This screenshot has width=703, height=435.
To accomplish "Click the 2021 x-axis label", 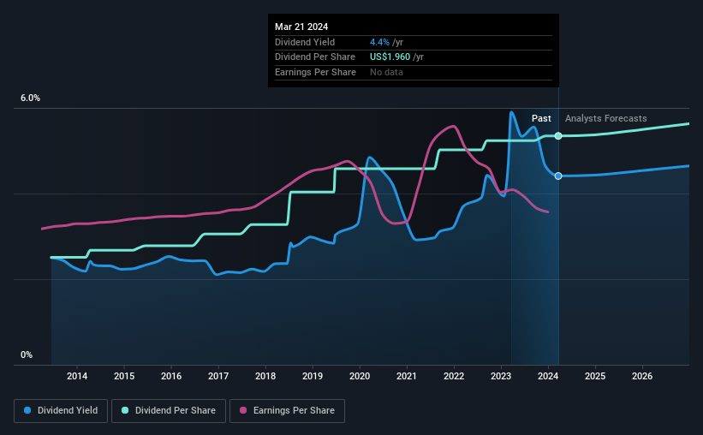I will click(407, 376).
